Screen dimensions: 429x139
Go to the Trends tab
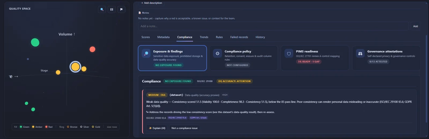204,37
